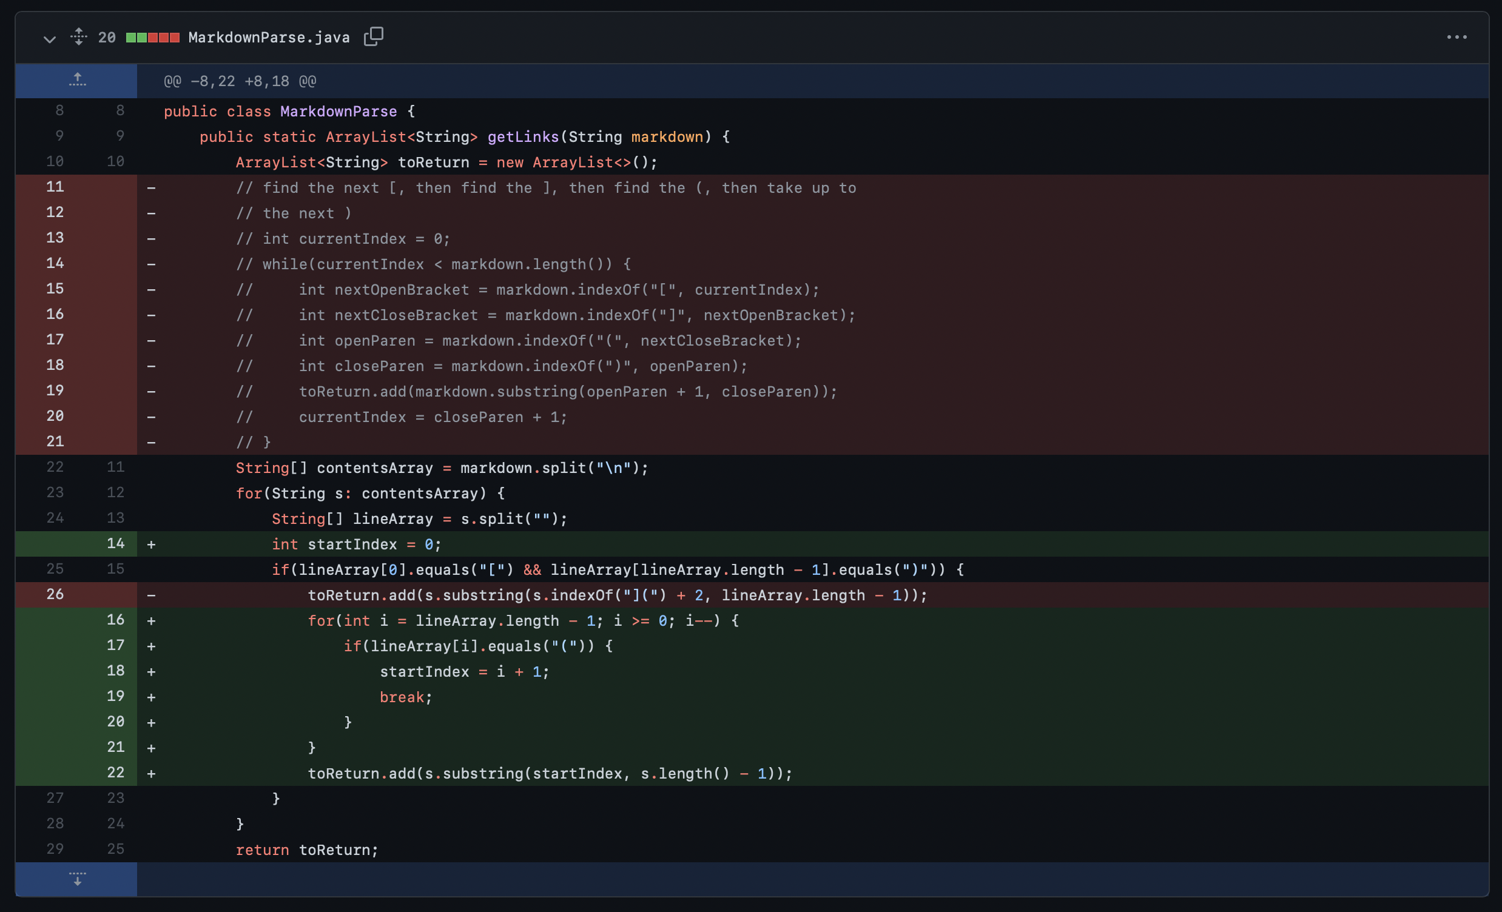
Task: Collapse the MarkdownParse.java file diff
Action: tap(49, 38)
